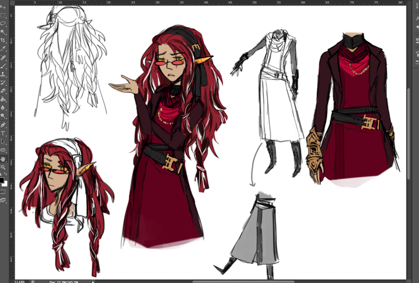Select the Hand tool

(x=3, y=159)
